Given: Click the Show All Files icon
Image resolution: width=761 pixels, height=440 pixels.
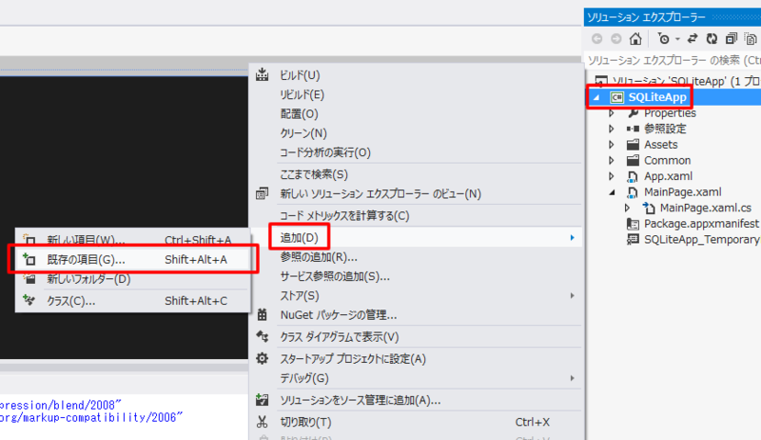Looking at the screenshot, I should (751, 38).
